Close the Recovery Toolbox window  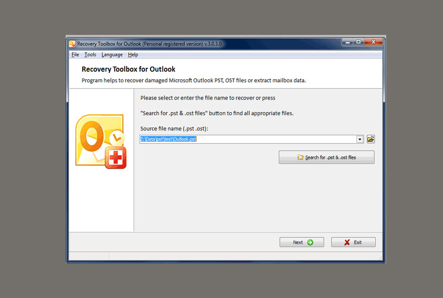click(373, 42)
